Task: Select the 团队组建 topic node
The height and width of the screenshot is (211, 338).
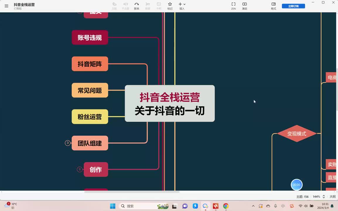Action: 90,143
